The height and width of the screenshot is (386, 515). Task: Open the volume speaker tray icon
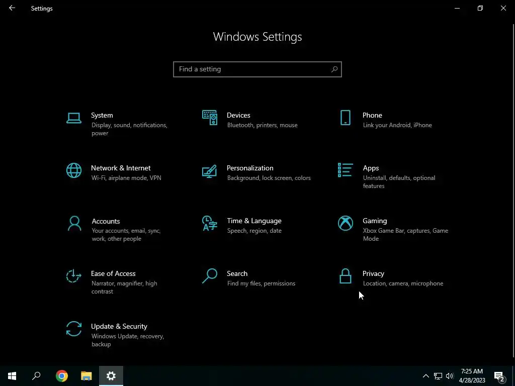[x=450, y=376]
